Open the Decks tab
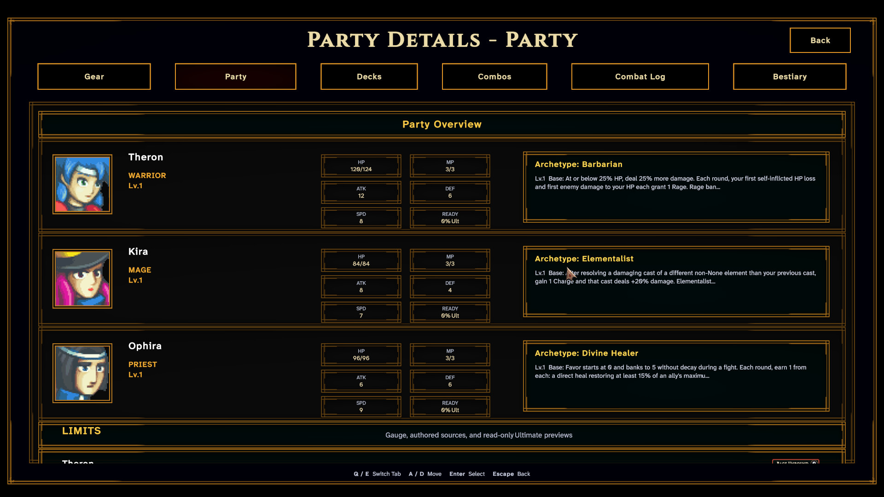 tap(369, 76)
